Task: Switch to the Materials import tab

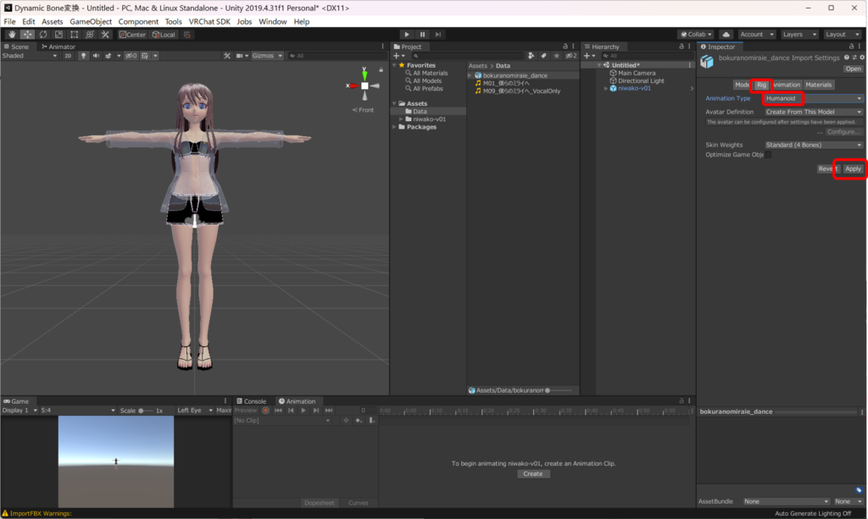Action: tap(818, 85)
